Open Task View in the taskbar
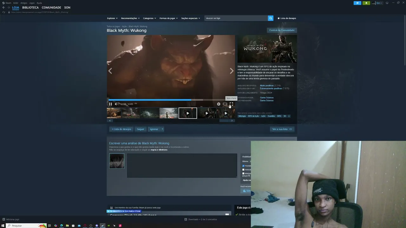406x228 pixels. [49, 225]
